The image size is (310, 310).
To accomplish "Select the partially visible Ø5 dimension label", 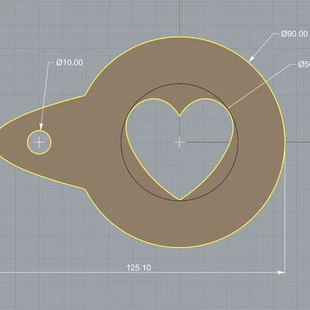I will [304, 64].
